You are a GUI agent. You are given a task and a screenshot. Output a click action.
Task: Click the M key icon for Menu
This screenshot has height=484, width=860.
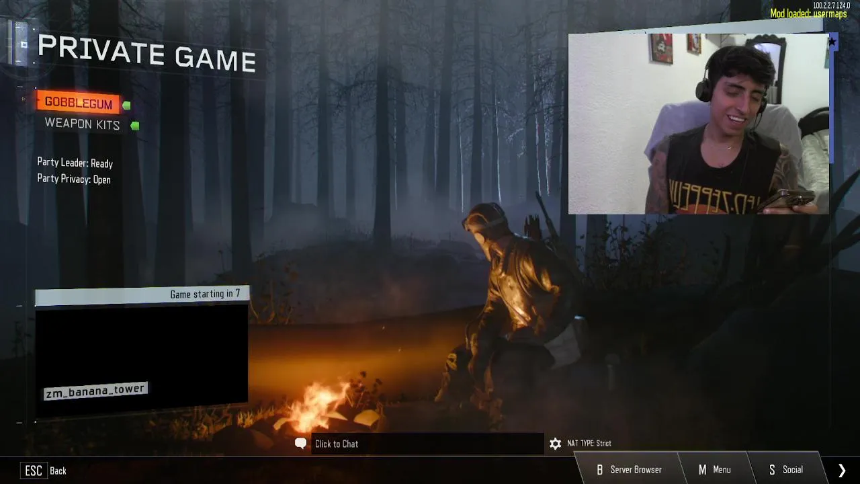pyautogui.click(x=702, y=470)
